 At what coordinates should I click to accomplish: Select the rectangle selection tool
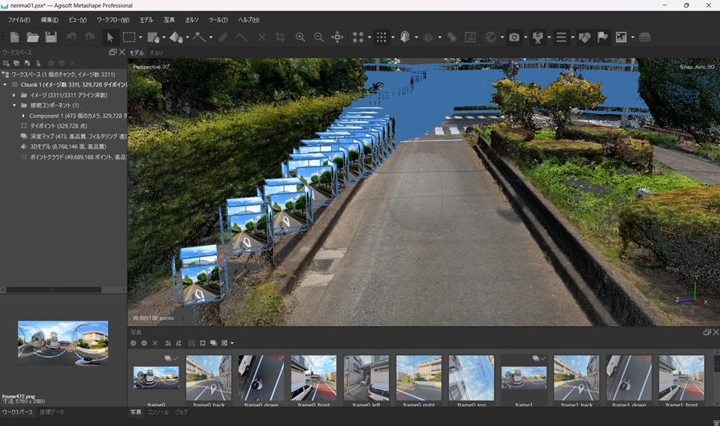point(129,38)
